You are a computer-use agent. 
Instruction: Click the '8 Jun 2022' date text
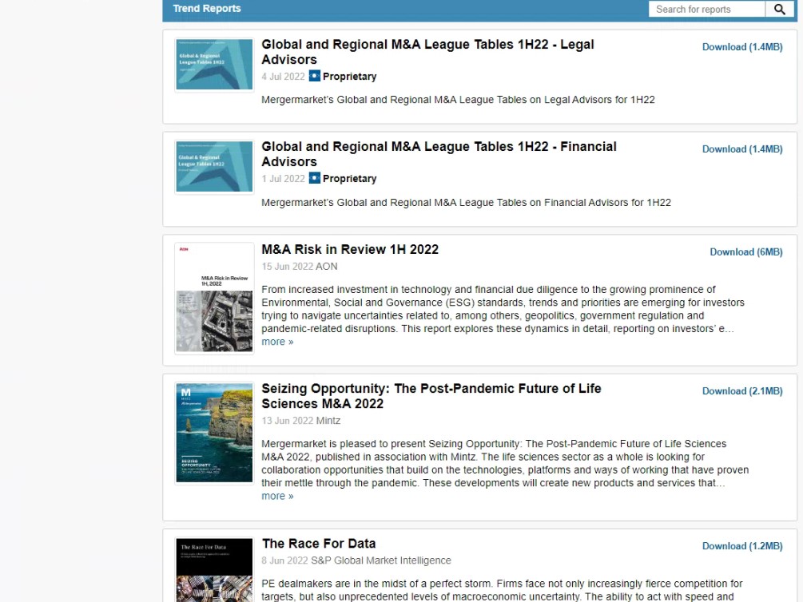[284, 560]
